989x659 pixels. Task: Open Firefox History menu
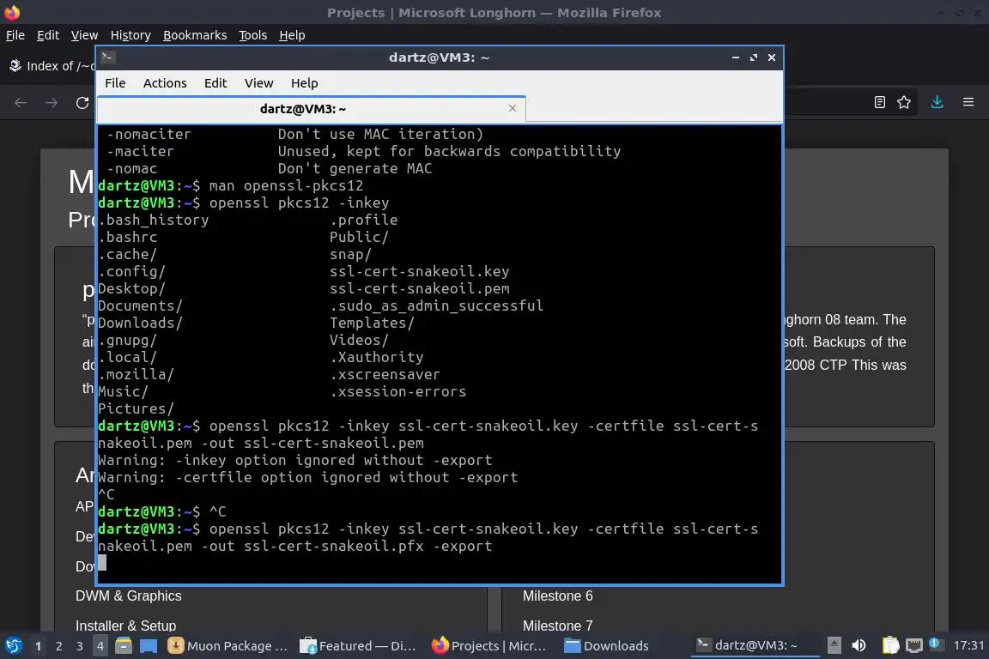(130, 35)
